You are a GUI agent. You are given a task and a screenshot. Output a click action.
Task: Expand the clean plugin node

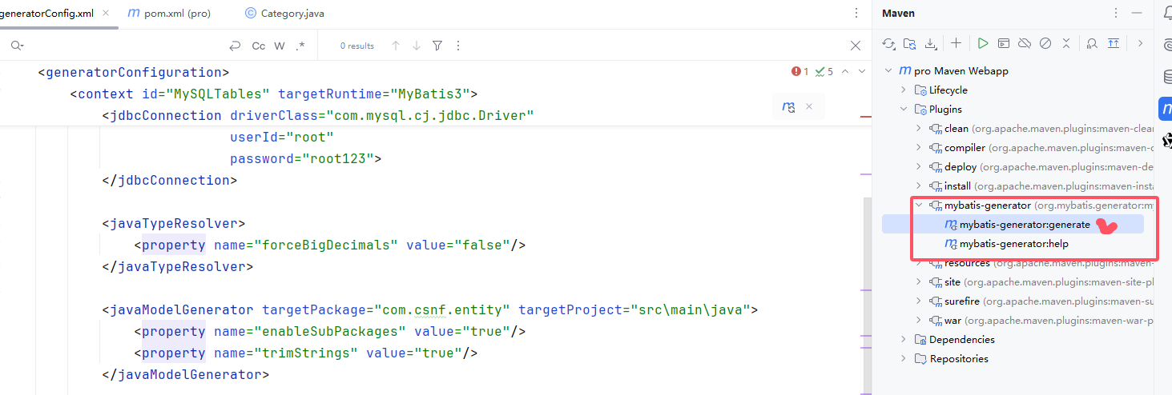[919, 129]
